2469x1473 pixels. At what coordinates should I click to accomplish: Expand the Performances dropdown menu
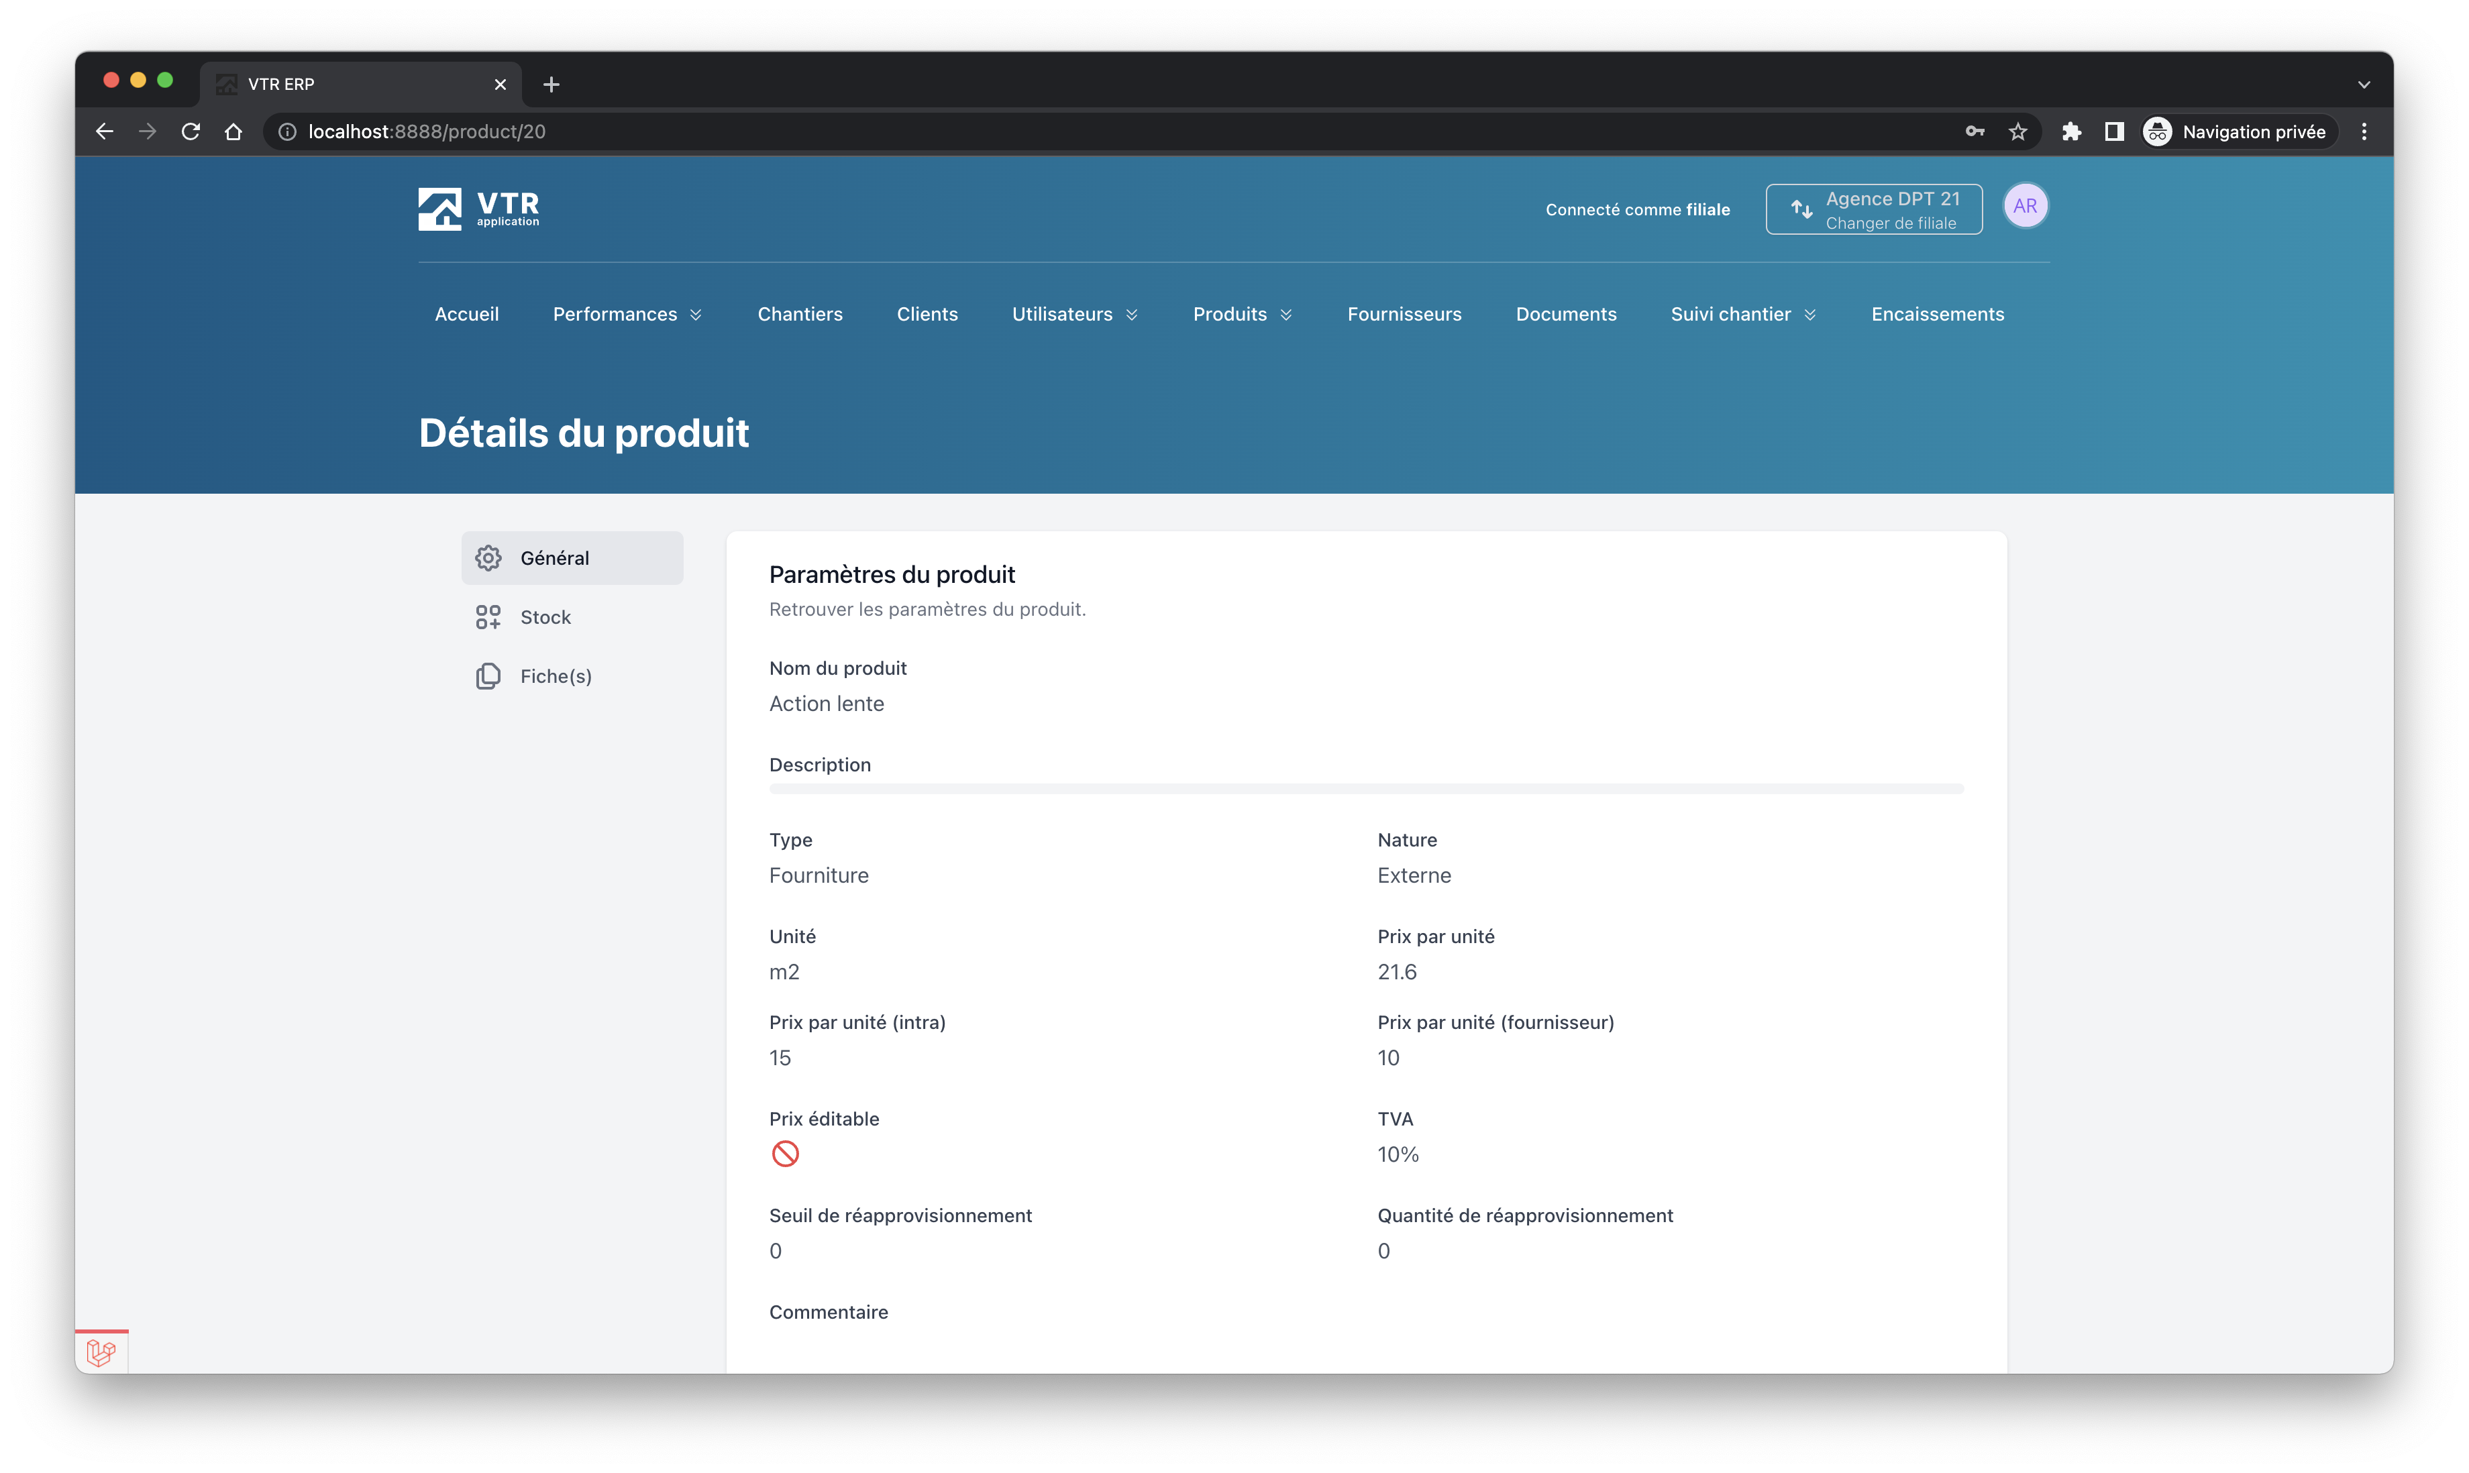(x=627, y=315)
